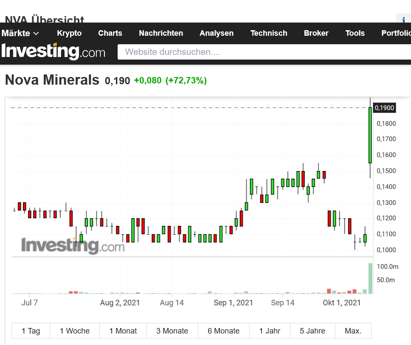
Task: Click the 50.0m volume axis label
Action: (x=386, y=280)
